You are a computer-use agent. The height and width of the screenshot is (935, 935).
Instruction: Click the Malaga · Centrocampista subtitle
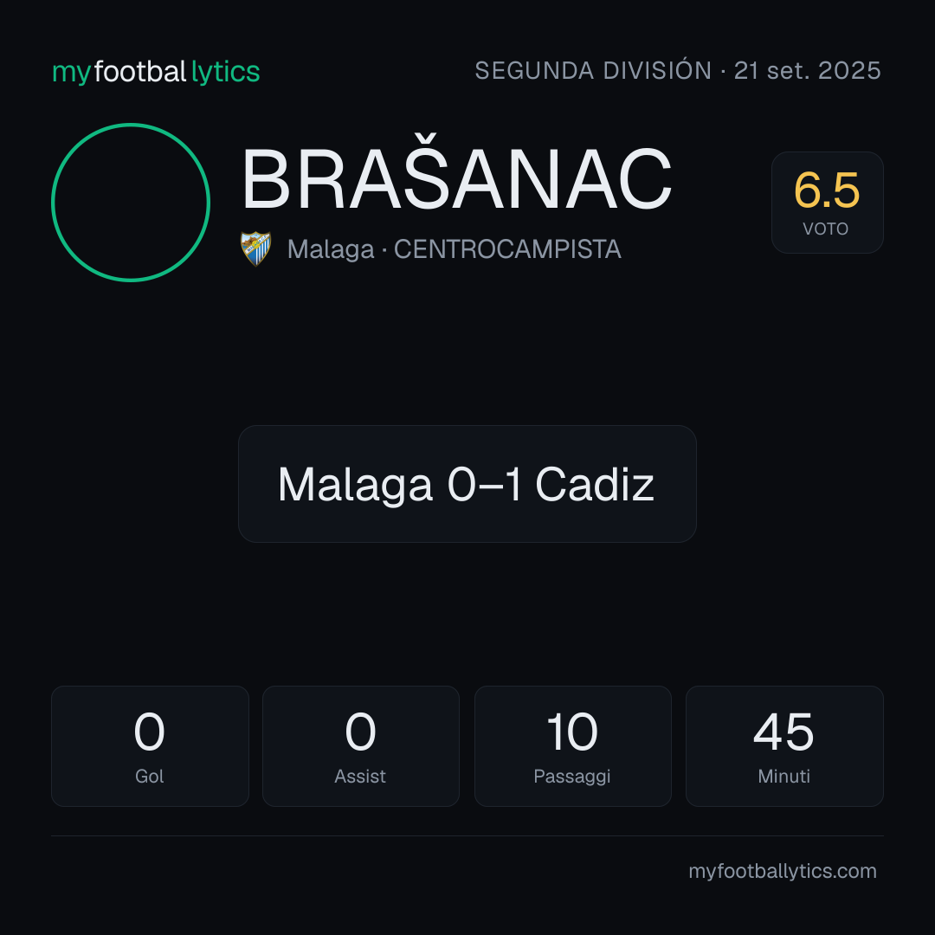[x=454, y=249]
